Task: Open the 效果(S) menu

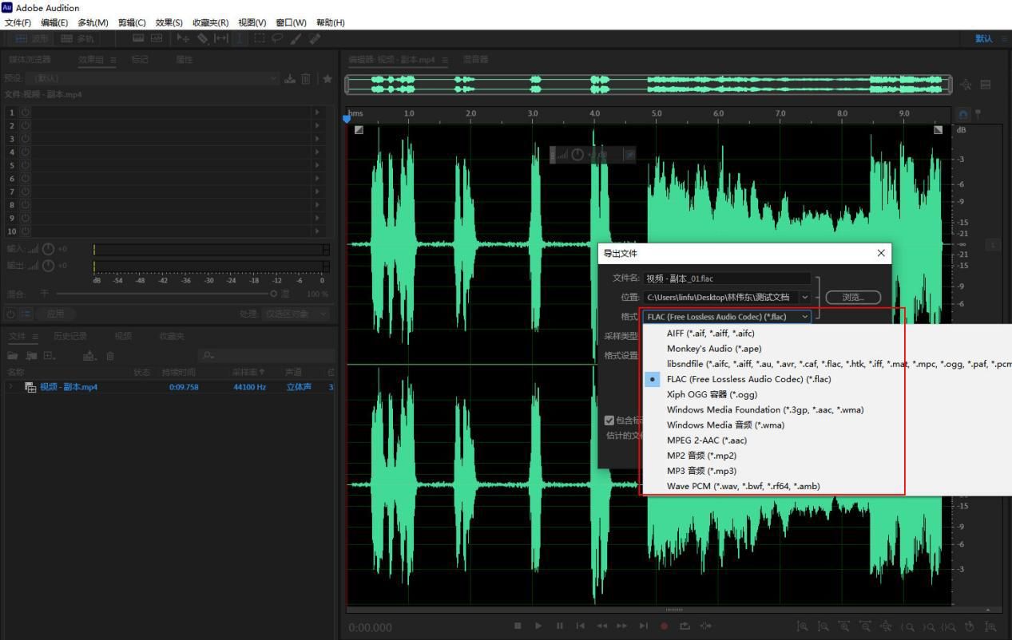Action: coord(169,23)
